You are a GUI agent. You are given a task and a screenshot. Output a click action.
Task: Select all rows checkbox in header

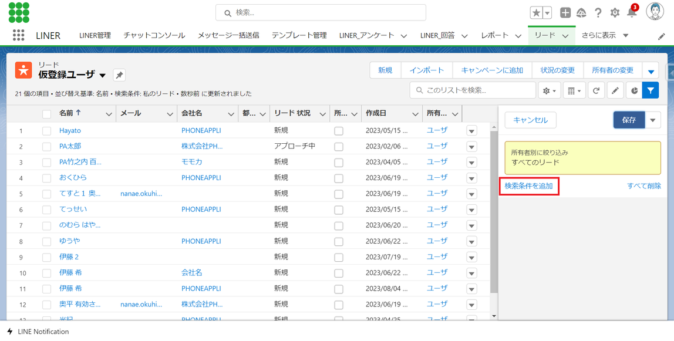point(46,114)
